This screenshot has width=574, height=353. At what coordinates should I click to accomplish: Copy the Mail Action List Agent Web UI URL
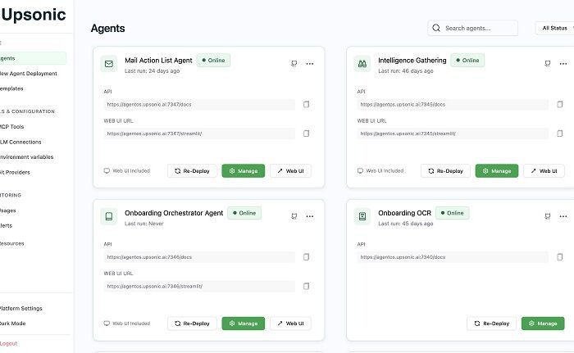point(307,134)
